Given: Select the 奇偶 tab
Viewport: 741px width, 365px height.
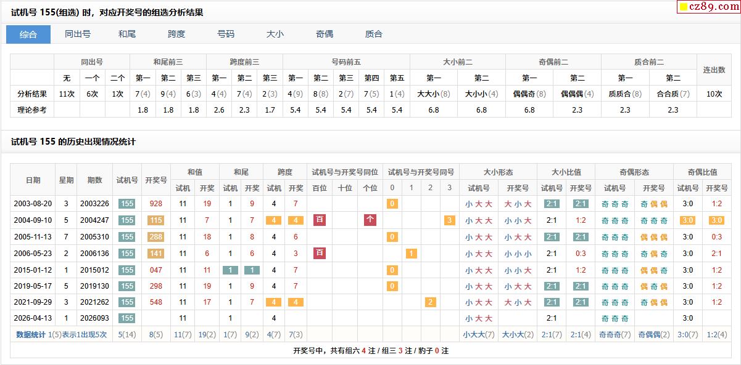Looking at the screenshot, I should click(x=325, y=34).
